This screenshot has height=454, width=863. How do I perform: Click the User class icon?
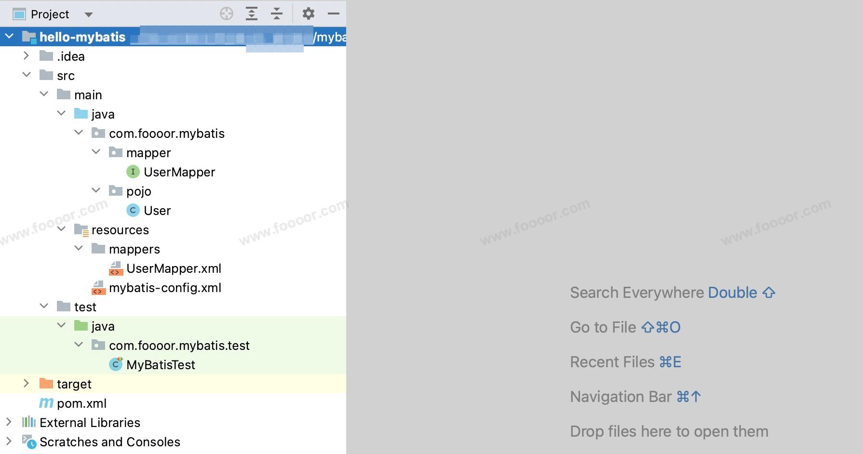pos(133,210)
